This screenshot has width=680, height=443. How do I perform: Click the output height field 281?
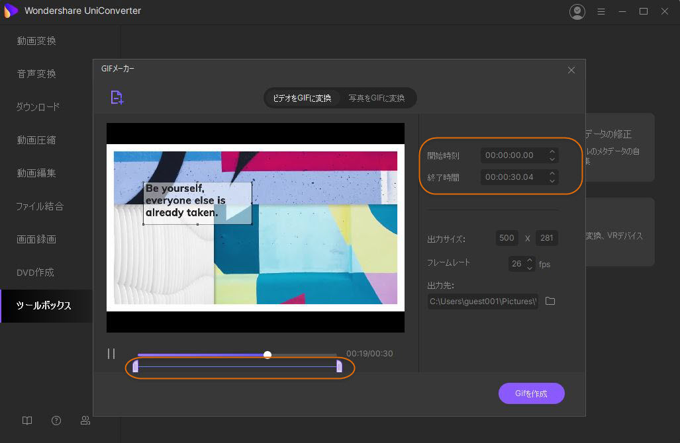click(546, 238)
